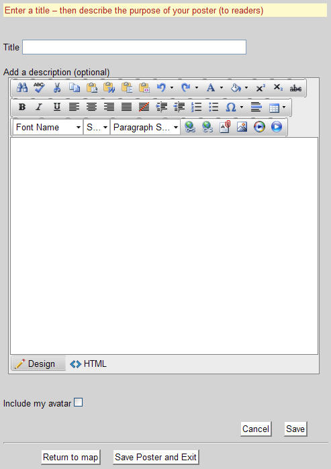Center-align the text
Screen dimensions: 331x469
click(91, 107)
